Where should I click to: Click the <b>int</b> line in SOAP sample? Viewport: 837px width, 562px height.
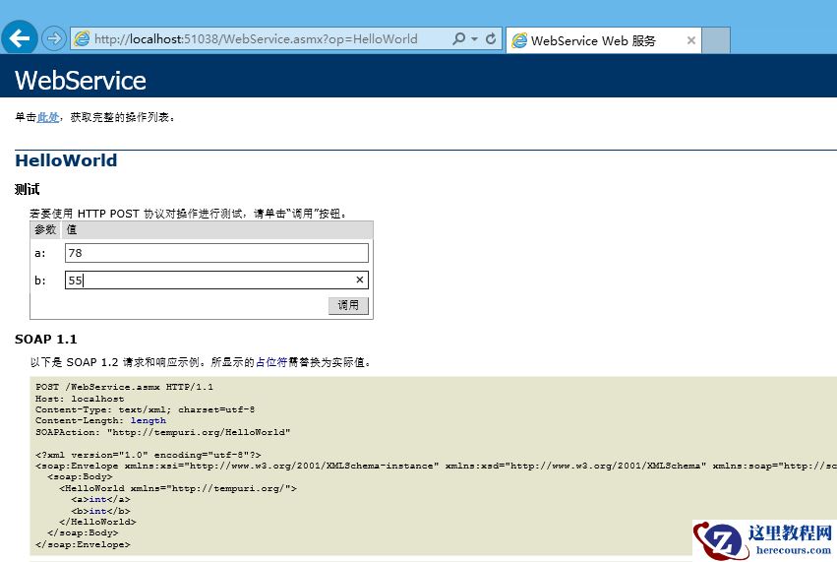coord(101,511)
